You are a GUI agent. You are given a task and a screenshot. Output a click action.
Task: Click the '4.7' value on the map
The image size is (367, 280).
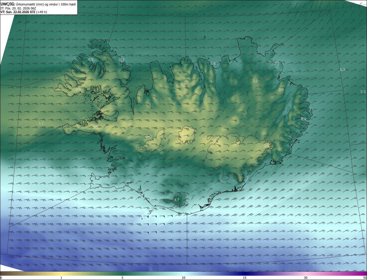[177, 200]
